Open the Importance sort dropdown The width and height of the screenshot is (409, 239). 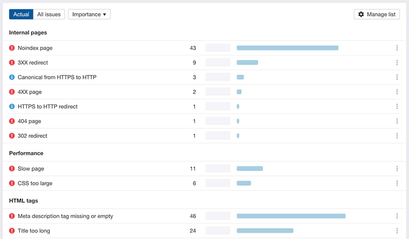pyautogui.click(x=89, y=15)
